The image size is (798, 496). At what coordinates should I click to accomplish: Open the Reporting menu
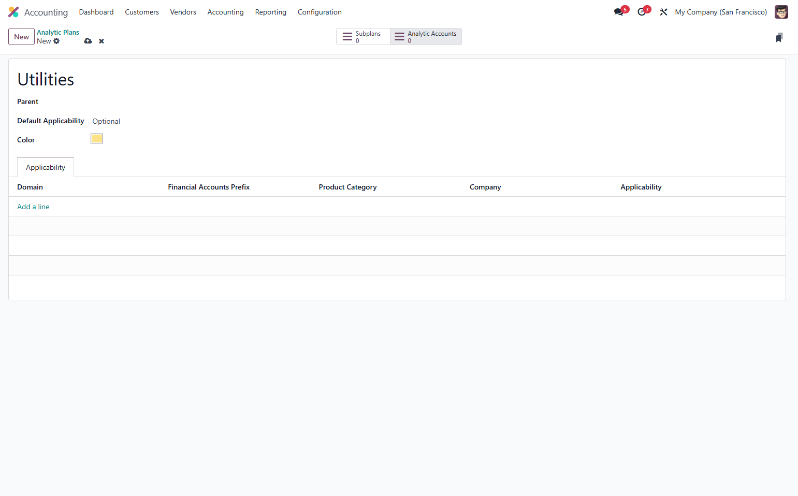(x=270, y=12)
